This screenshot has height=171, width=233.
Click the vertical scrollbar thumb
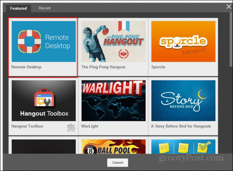pyautogui.click(x=231, y=39)
